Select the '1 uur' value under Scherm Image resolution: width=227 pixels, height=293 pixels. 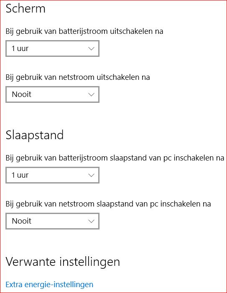(20, 48)
